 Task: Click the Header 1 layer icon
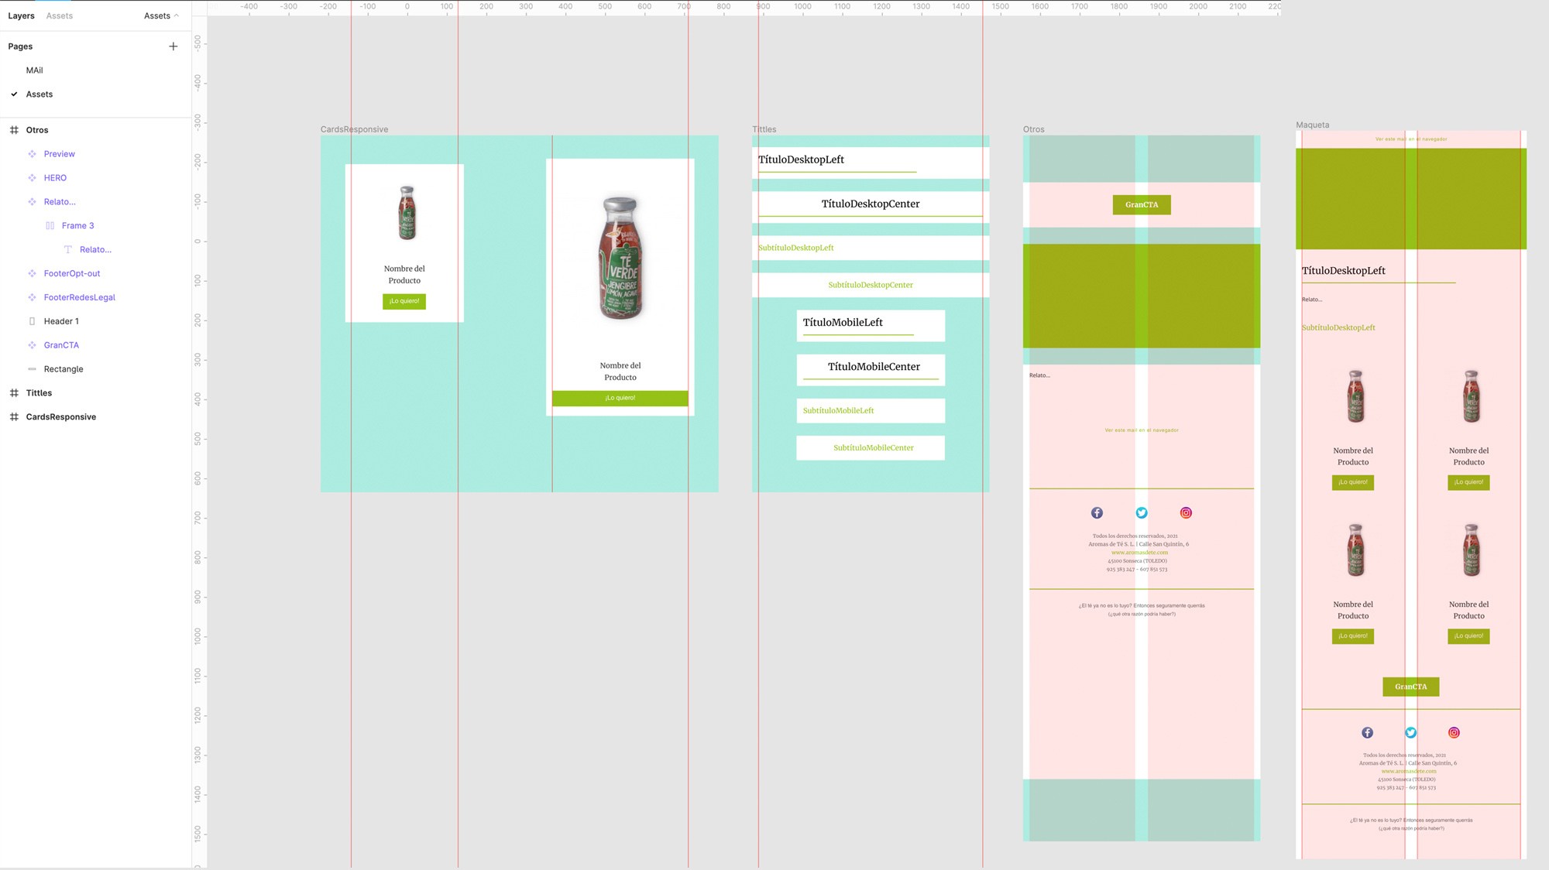coord(32,321)
